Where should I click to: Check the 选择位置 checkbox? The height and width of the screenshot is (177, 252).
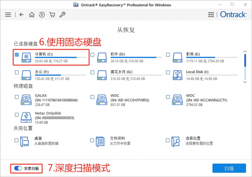tap(168, 140)
